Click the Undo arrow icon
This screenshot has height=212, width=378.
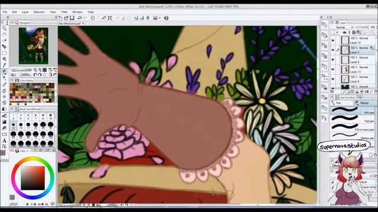(79, 18)
